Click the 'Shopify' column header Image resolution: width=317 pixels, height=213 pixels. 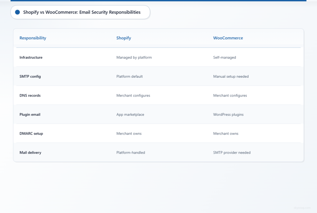point(124,38)
